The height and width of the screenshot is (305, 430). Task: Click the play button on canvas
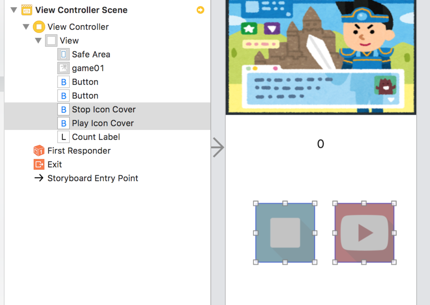point(364,233)
